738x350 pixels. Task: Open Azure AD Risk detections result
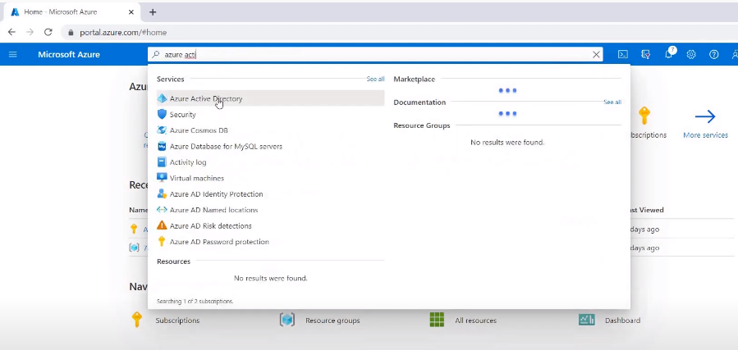pos(271,225)
